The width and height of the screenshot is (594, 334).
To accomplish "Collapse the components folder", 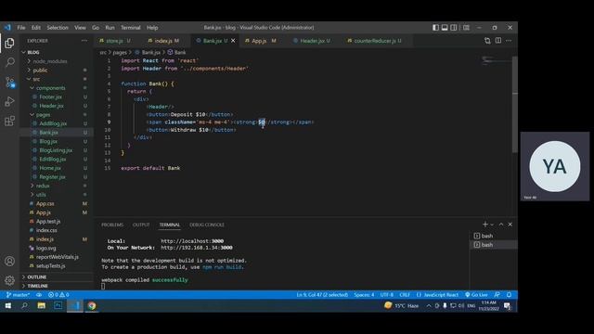I will (50, 88).
